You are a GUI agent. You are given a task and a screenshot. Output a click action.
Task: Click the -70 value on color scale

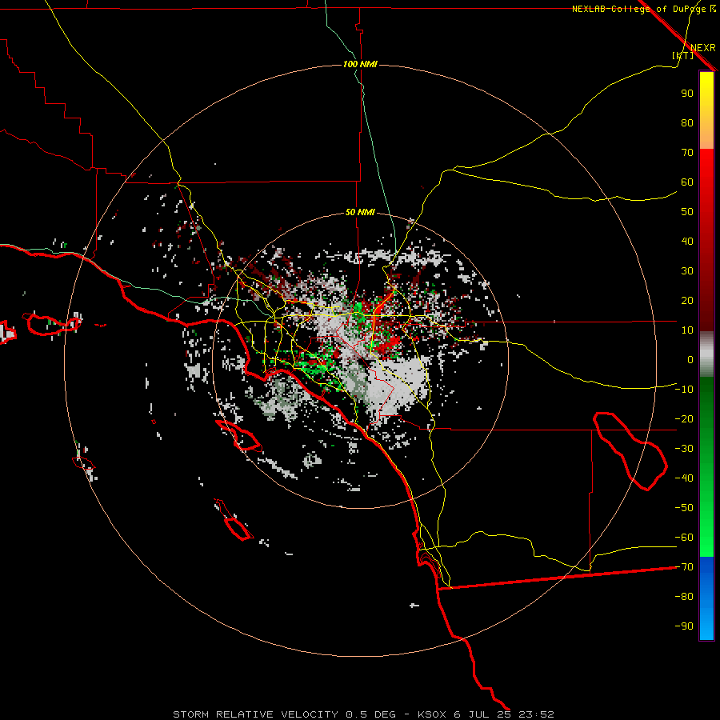point(684,567)
